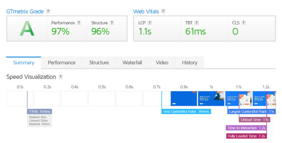
Task: Click the 1.2s filmstrip frame
Action: point(264,98)
